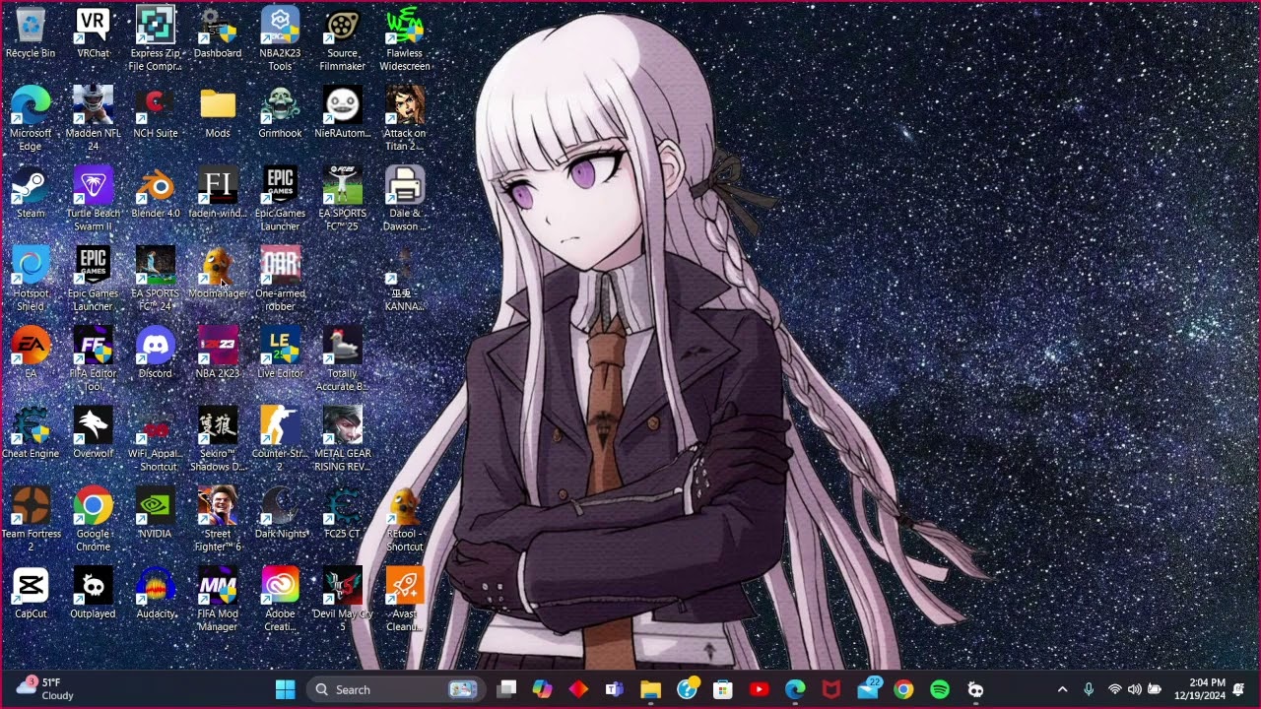The width and height of the screenshot is (1261, 709).
Task: Select the FIFA Mod Manager icon
Action: point(218,600)
